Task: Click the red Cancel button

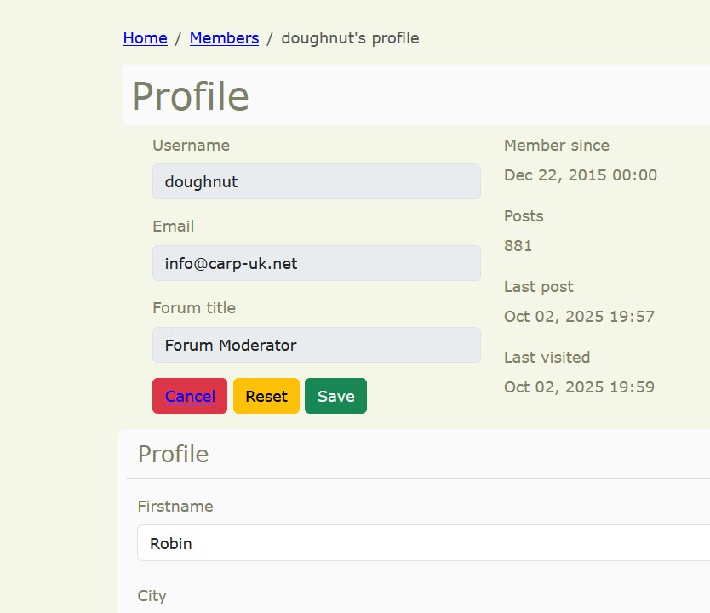Action: point(190,396)
